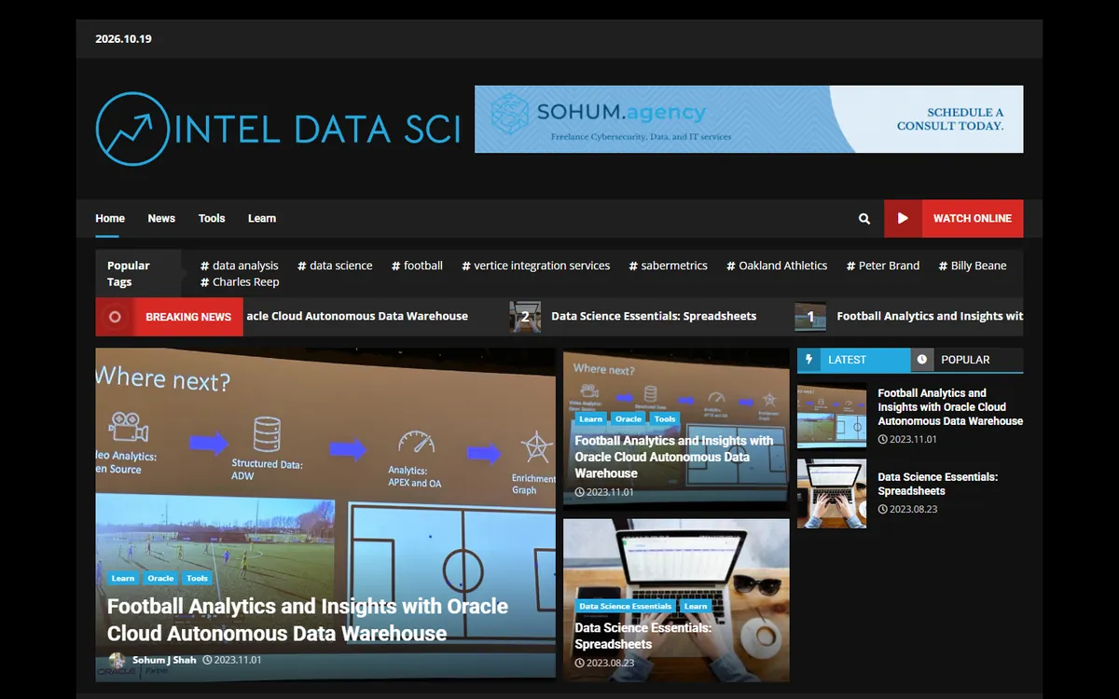Open the News menu item
The image size is (1119, 699).
click(161, 219)
